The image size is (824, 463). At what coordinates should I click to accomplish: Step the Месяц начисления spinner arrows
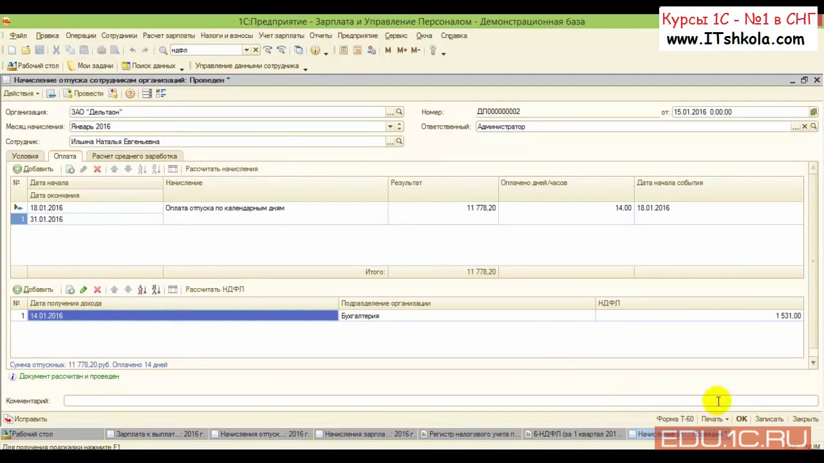399,127
